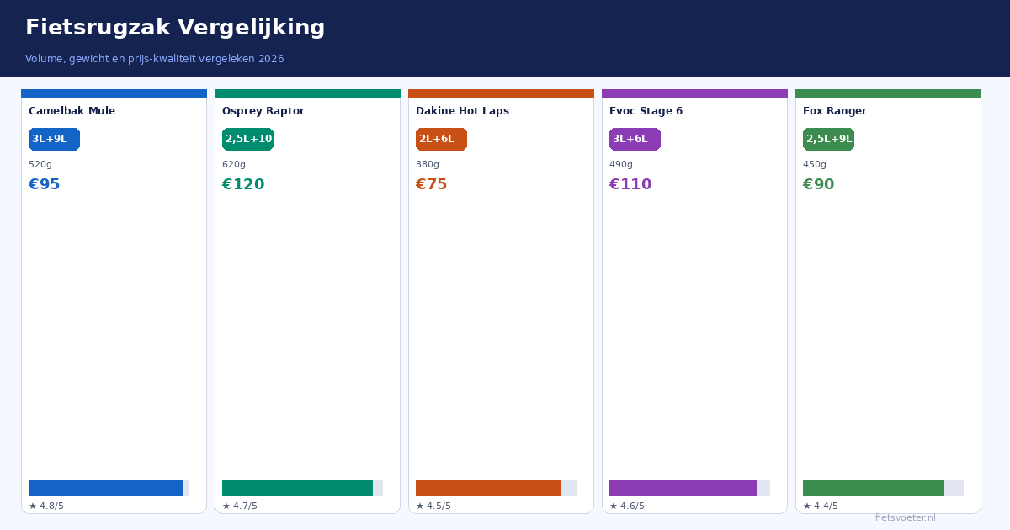The image size is (1010, 530).
Task: Select the Camelbak Mule product name
Action: pyautogui.click(x=72, y=111)
